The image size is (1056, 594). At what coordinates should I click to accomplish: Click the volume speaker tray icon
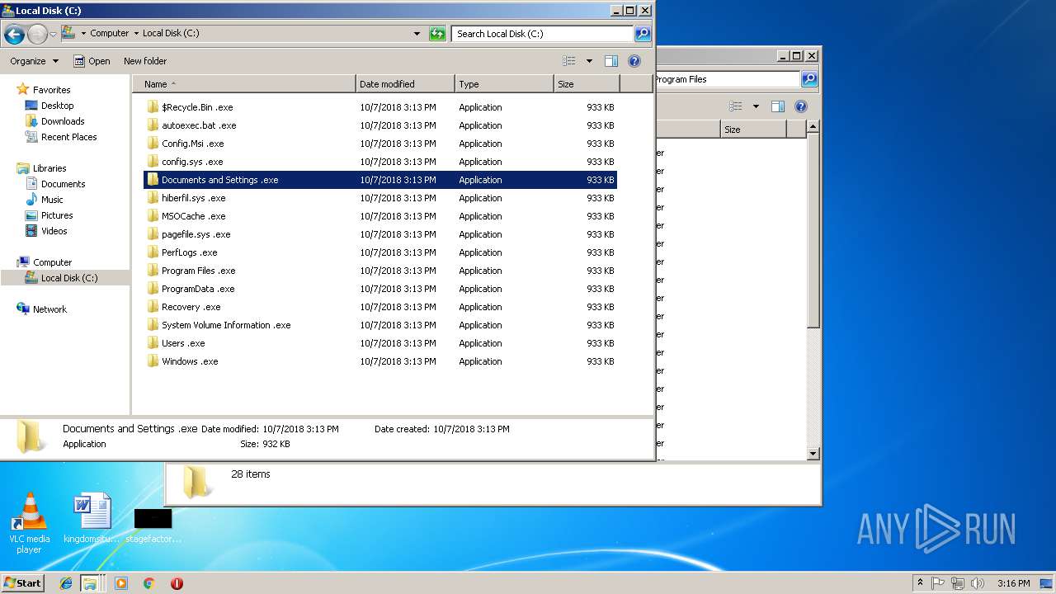pos(976,583)
